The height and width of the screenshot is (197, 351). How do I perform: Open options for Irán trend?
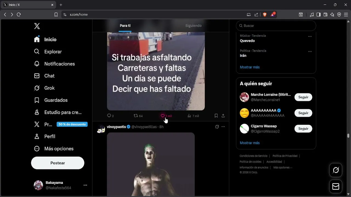[310, 51]
